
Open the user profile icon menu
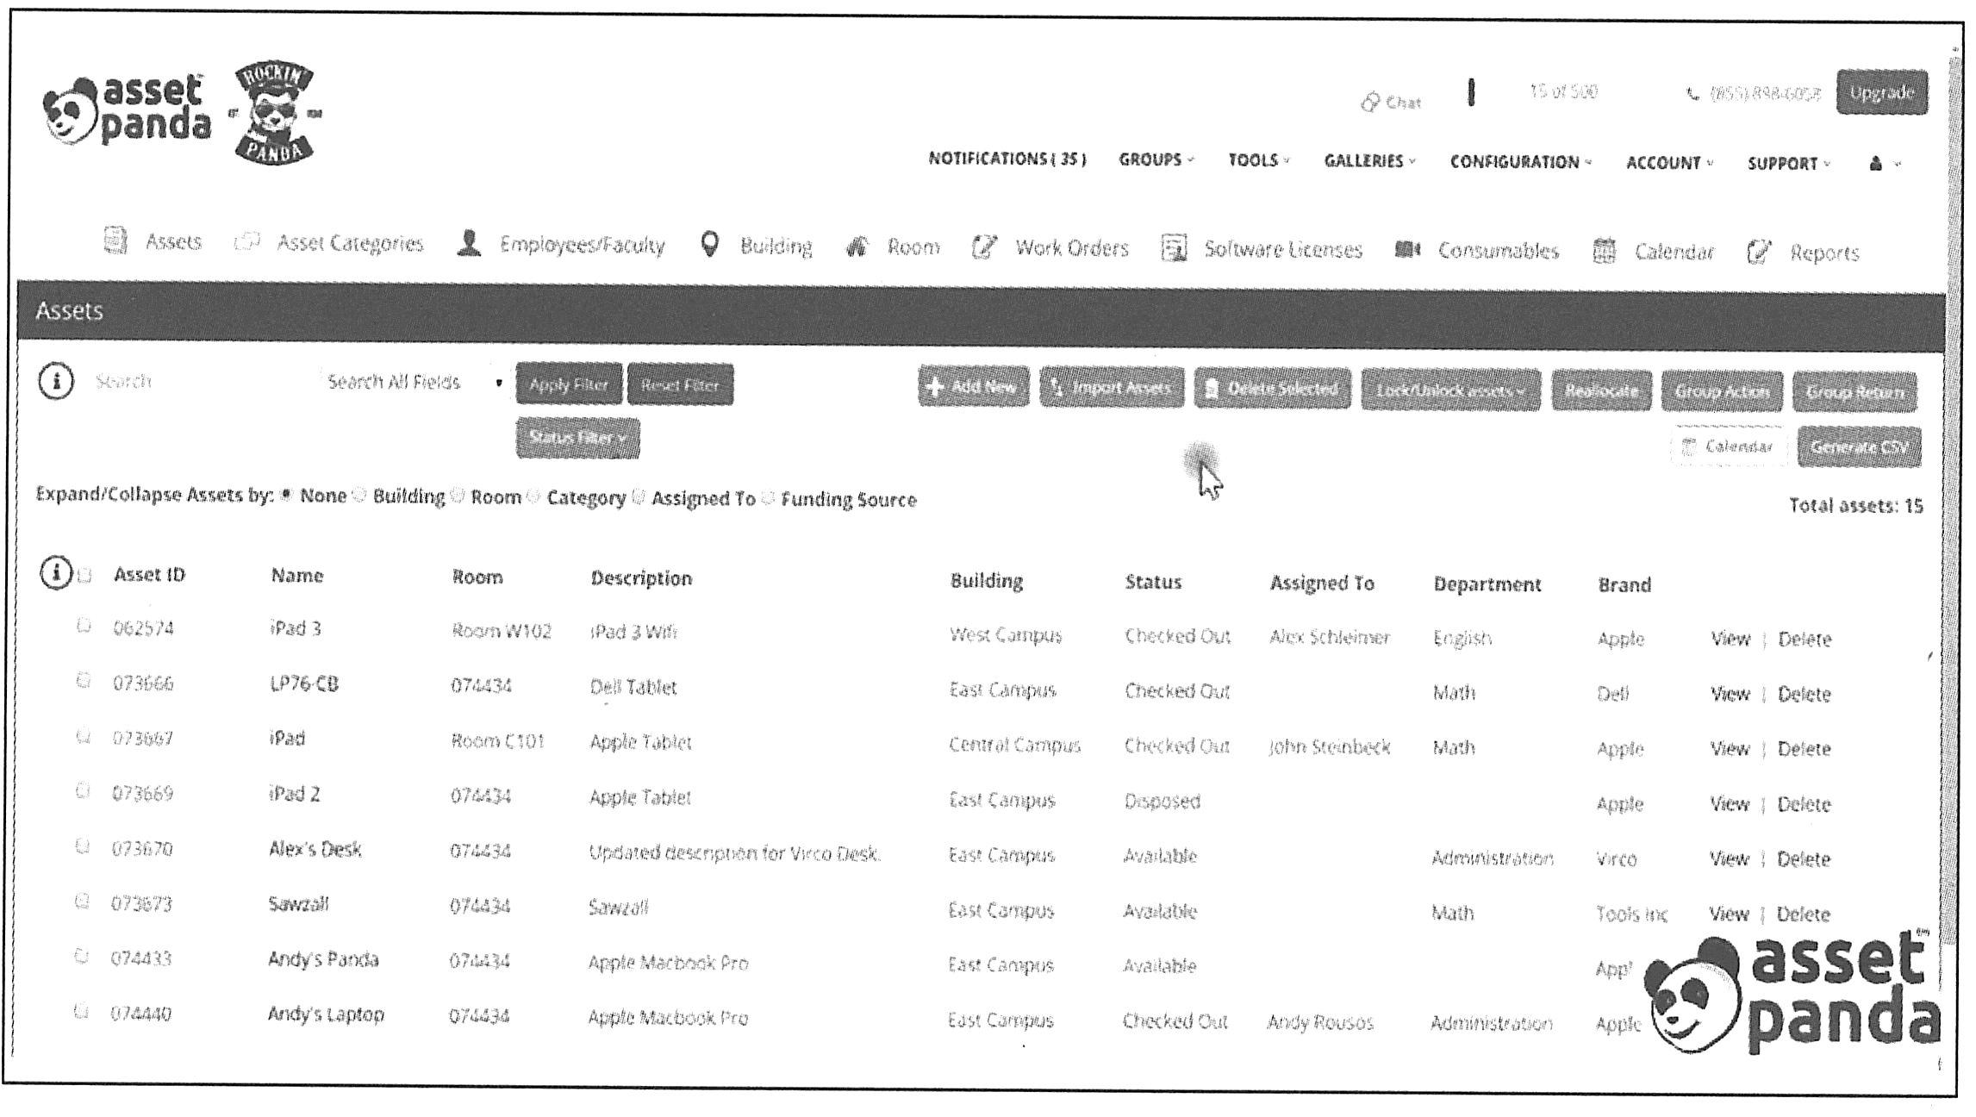pyautogui.click(x=1875, y=164)
